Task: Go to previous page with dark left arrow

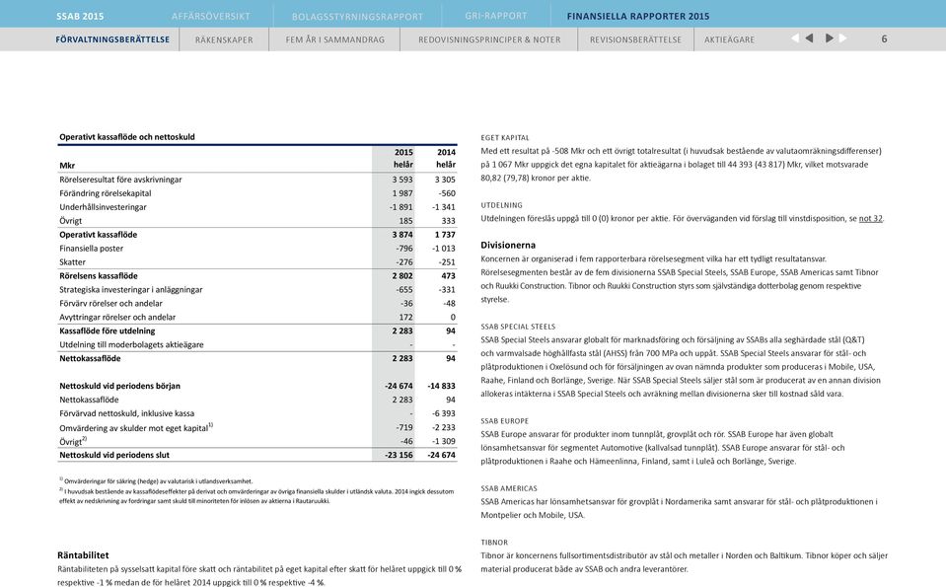Action: (x=809, y=38)
